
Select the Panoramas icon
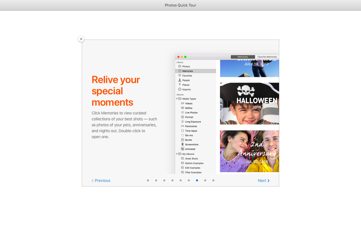[182, 126]
